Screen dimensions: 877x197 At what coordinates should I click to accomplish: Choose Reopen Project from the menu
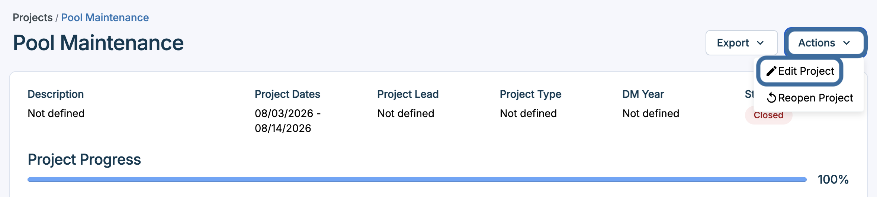point(809,98)
